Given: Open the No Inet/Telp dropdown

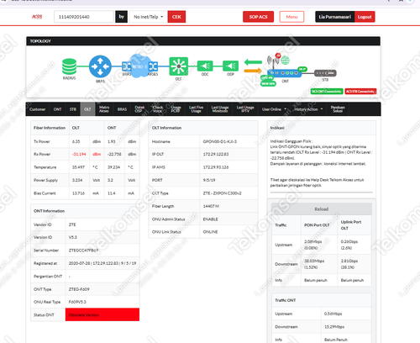Looking at the screenshot, I should pos(149,17).
